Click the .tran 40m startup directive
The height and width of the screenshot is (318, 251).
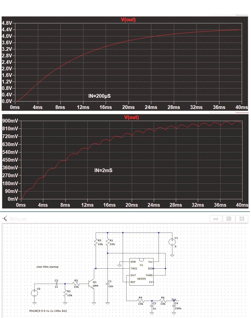tap(47, 267)
